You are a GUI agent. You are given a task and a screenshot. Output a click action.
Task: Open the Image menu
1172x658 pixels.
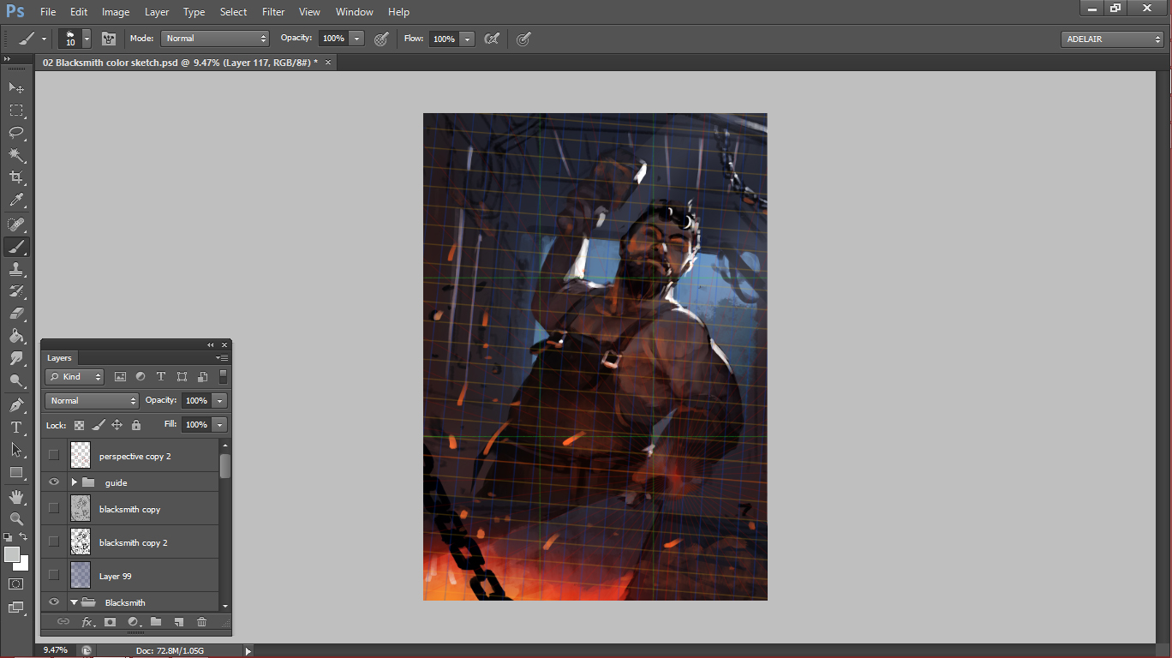pos(116,12)
